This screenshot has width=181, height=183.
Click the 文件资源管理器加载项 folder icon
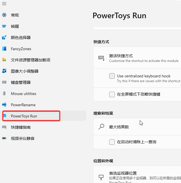coord(4,60)
